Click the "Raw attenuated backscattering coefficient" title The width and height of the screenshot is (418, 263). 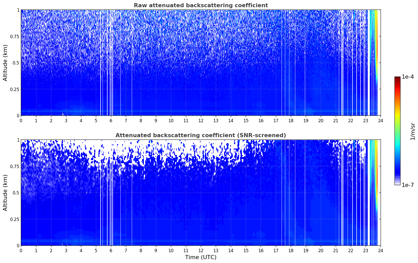tap(201, 5)
